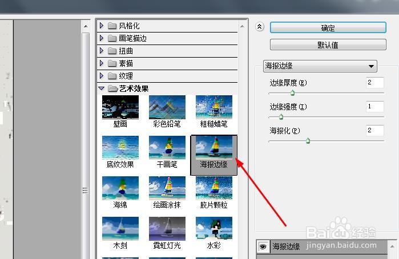399x259 pixels.
Task: Select the 海绵 filter thumbnail
Action: coord(120,188)
